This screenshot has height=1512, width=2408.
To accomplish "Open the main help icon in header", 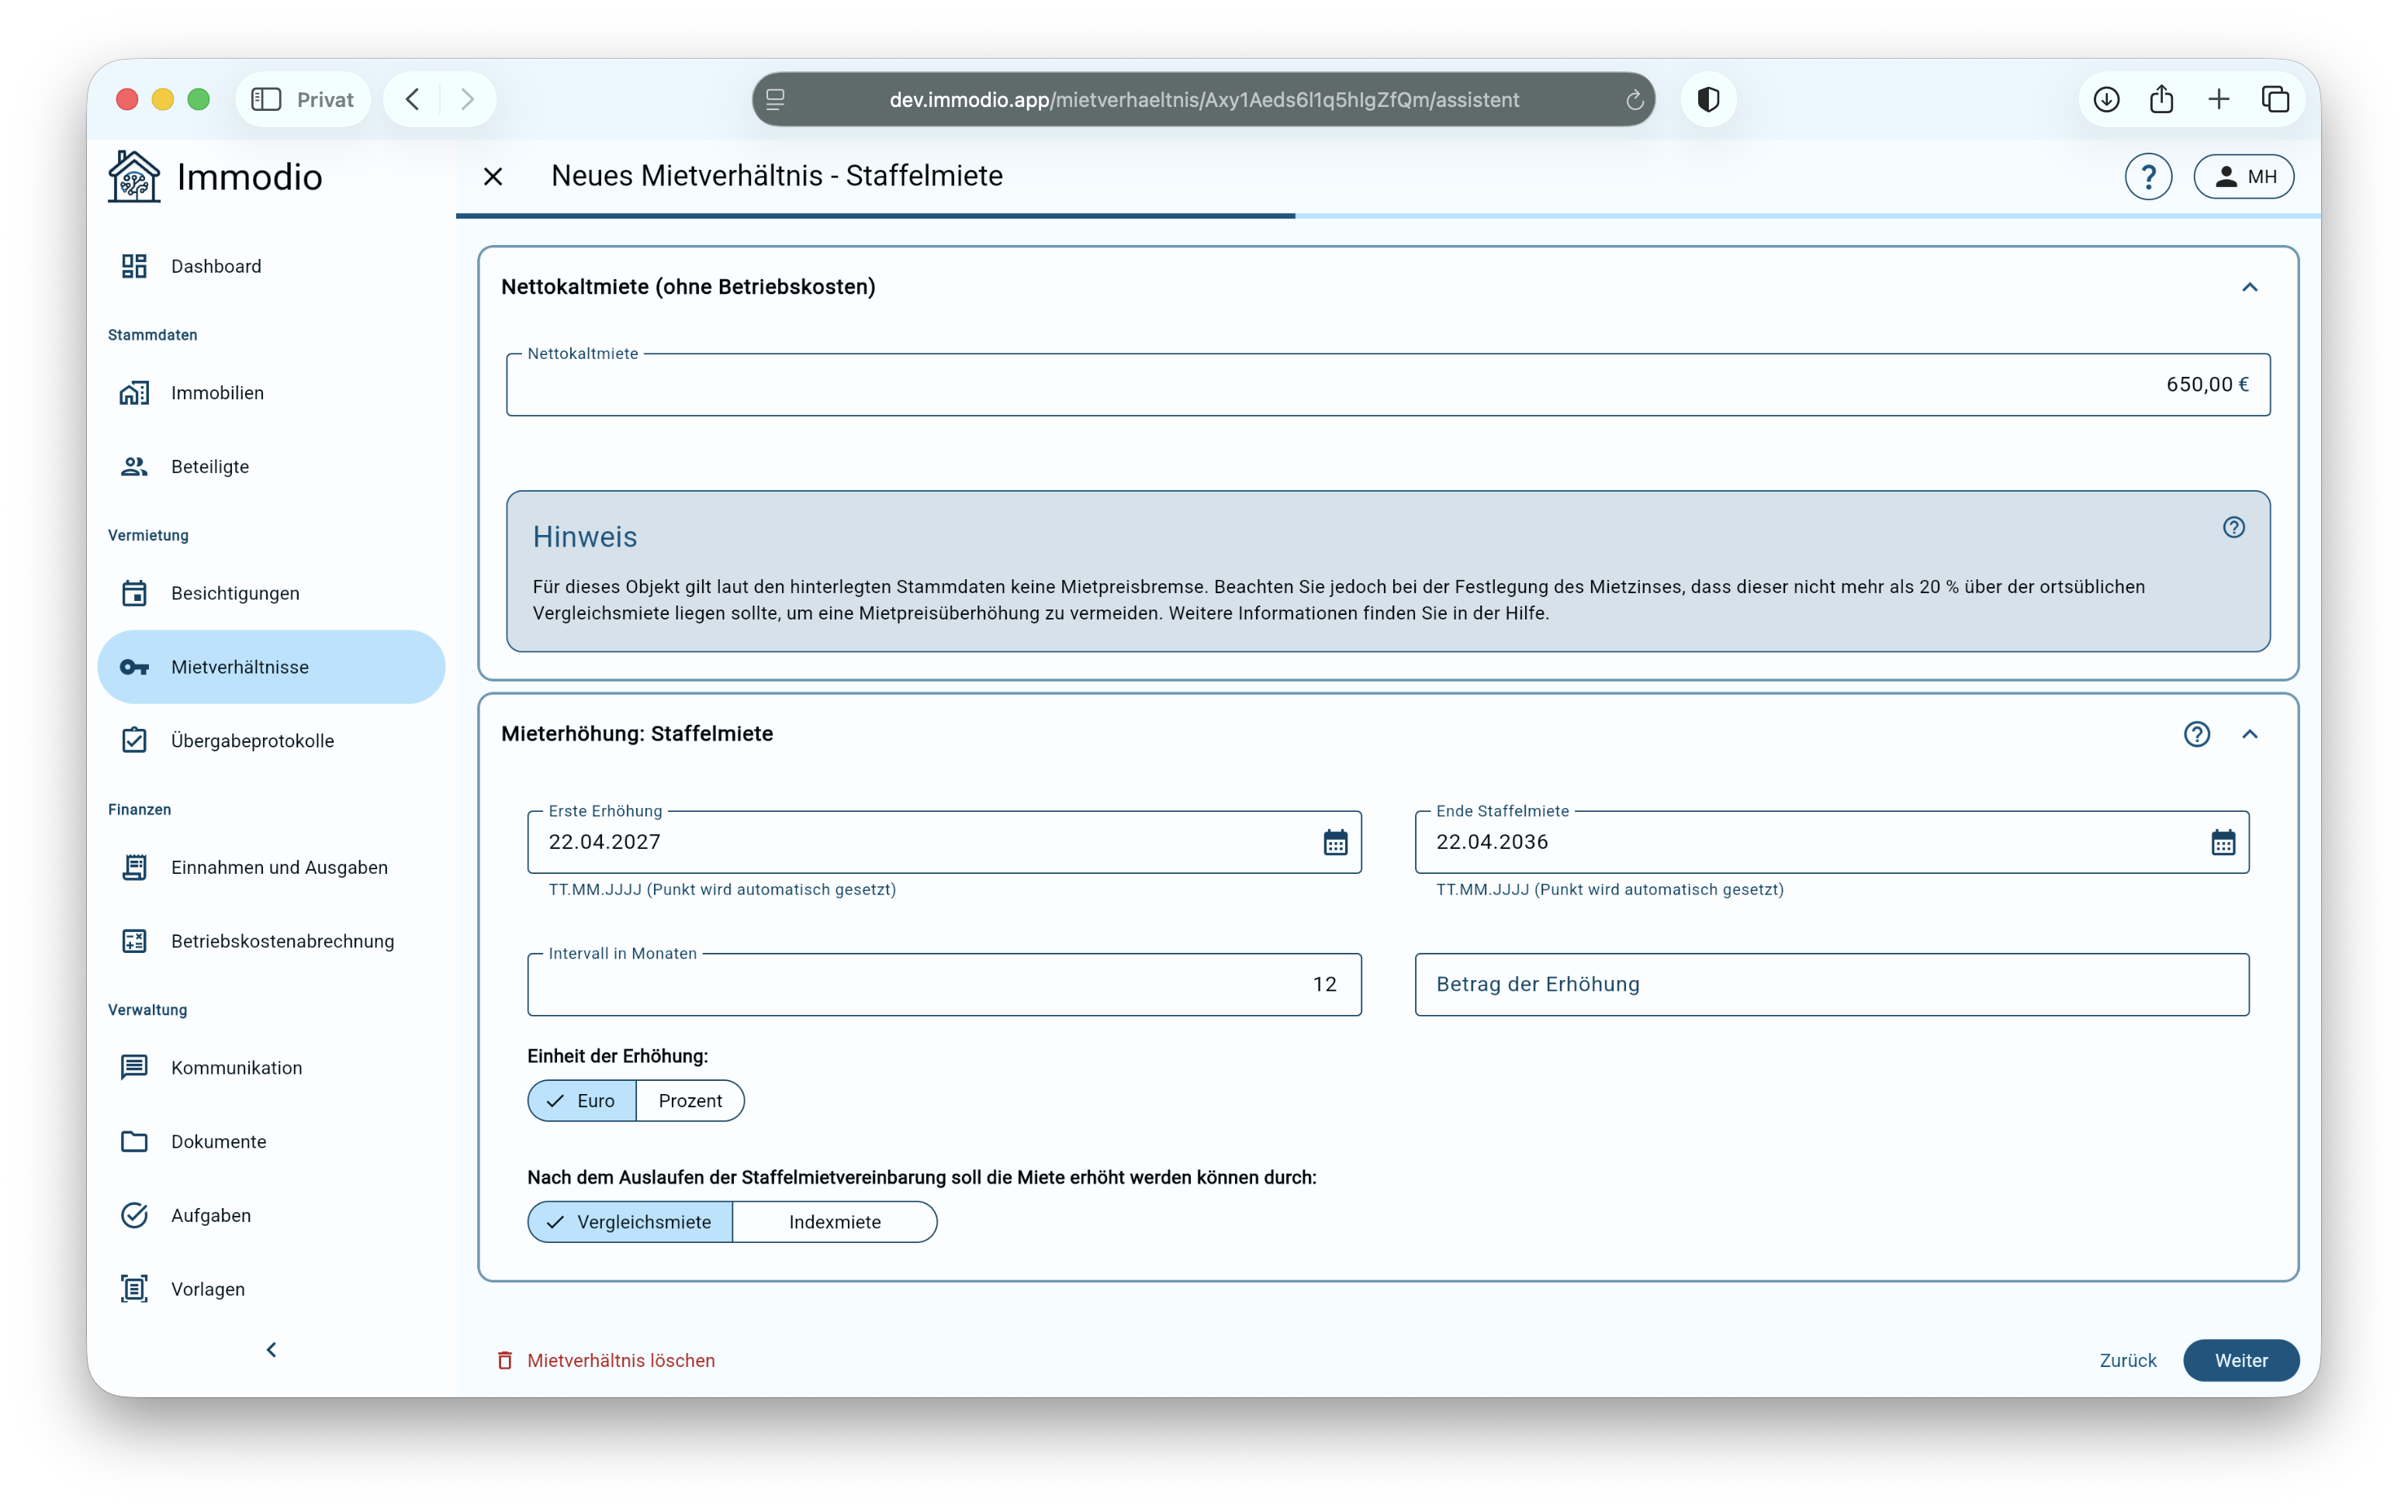I will click(x=2148, y=177).
